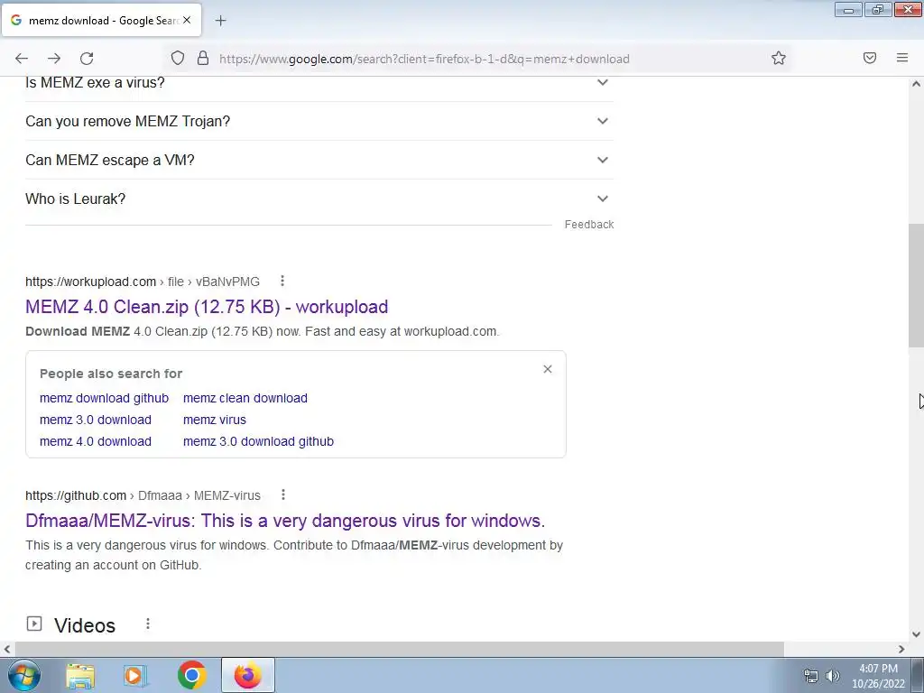Close the memz download Google Search tab
924x693 pixels.
coord(187,20)
